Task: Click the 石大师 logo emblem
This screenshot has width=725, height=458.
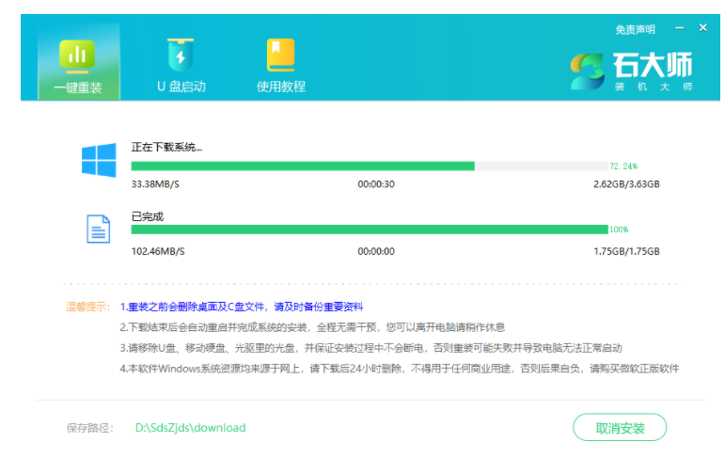Action: pos(589,70)
